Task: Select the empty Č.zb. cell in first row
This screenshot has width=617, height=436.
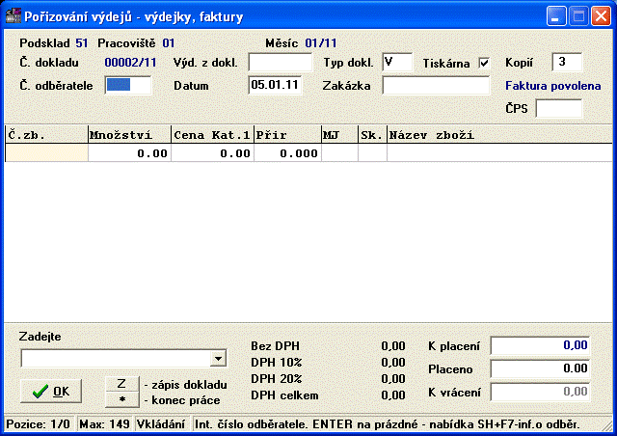Action: coord(46,152)
